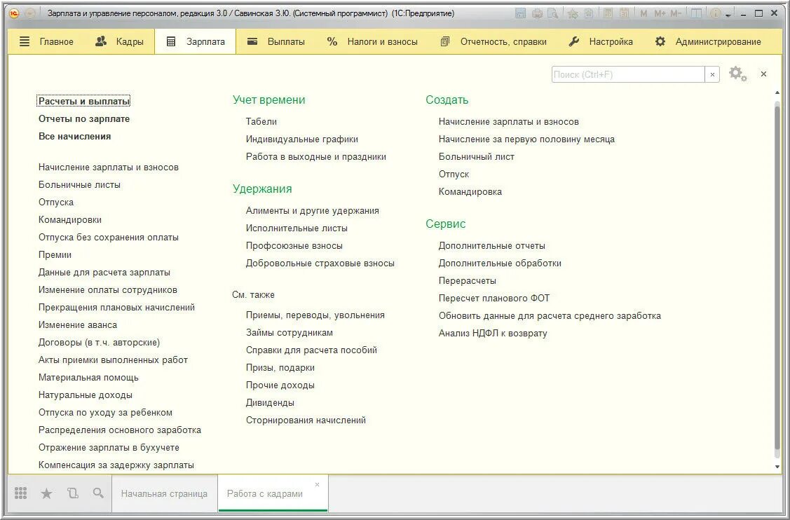Screen dimensions: 790x520
Task: Open the Выплаты section
Action: point(276,42)
